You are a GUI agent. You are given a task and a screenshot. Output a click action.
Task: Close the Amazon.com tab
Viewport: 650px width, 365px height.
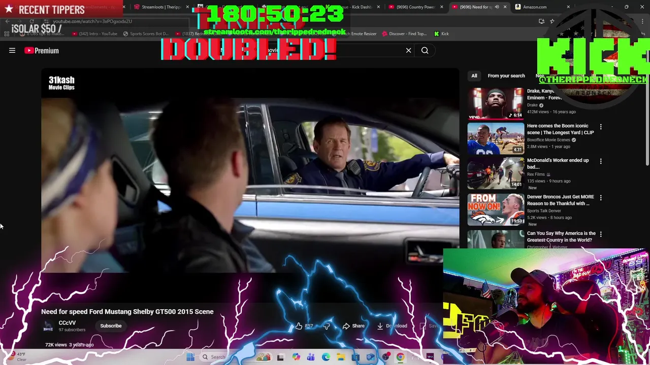click(568, 7)
